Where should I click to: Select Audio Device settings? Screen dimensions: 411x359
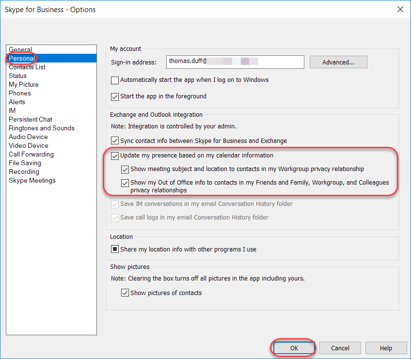pyautogui.click(x=28, y=137)
